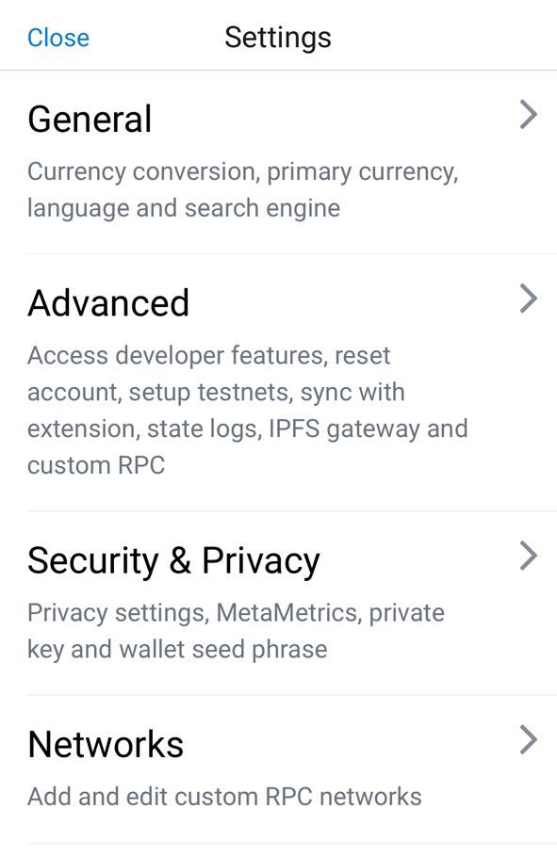The width and height of the screenshot is (557, 857).
Task: Close the Settings screen
Action: coord(58,38)
